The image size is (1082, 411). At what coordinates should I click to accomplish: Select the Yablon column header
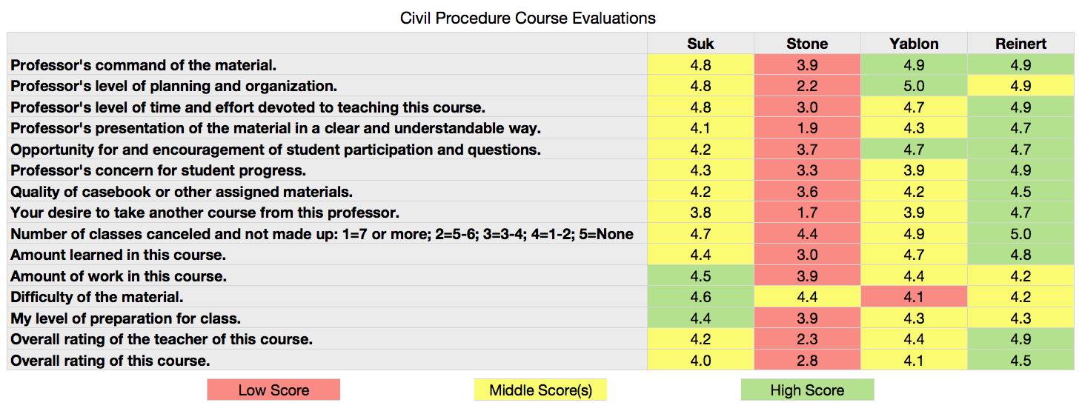914,44
